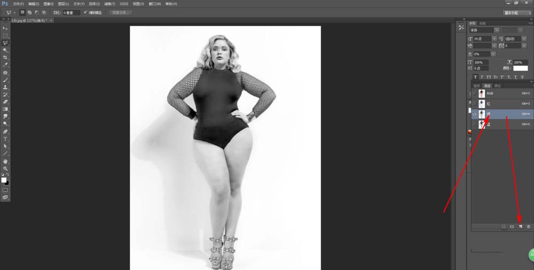This screenshot has height=270, width=534.
Task: Toggle All Caps text style
Action: pos(489,77)
